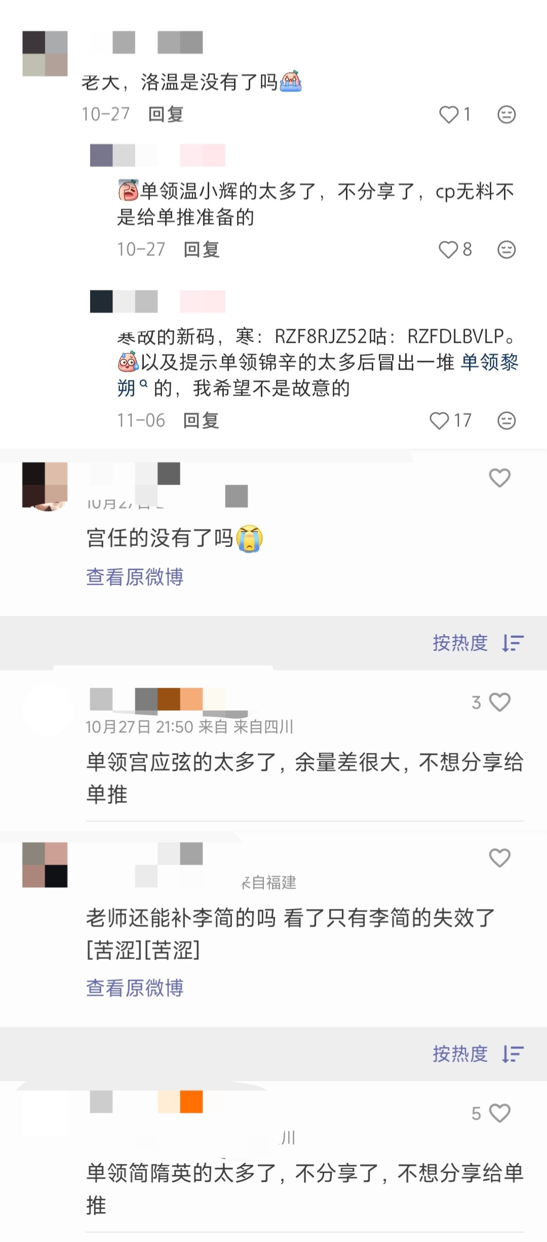Open the second 按热度 sort dropdown
547x1242 pixels.
(478, 1054)
